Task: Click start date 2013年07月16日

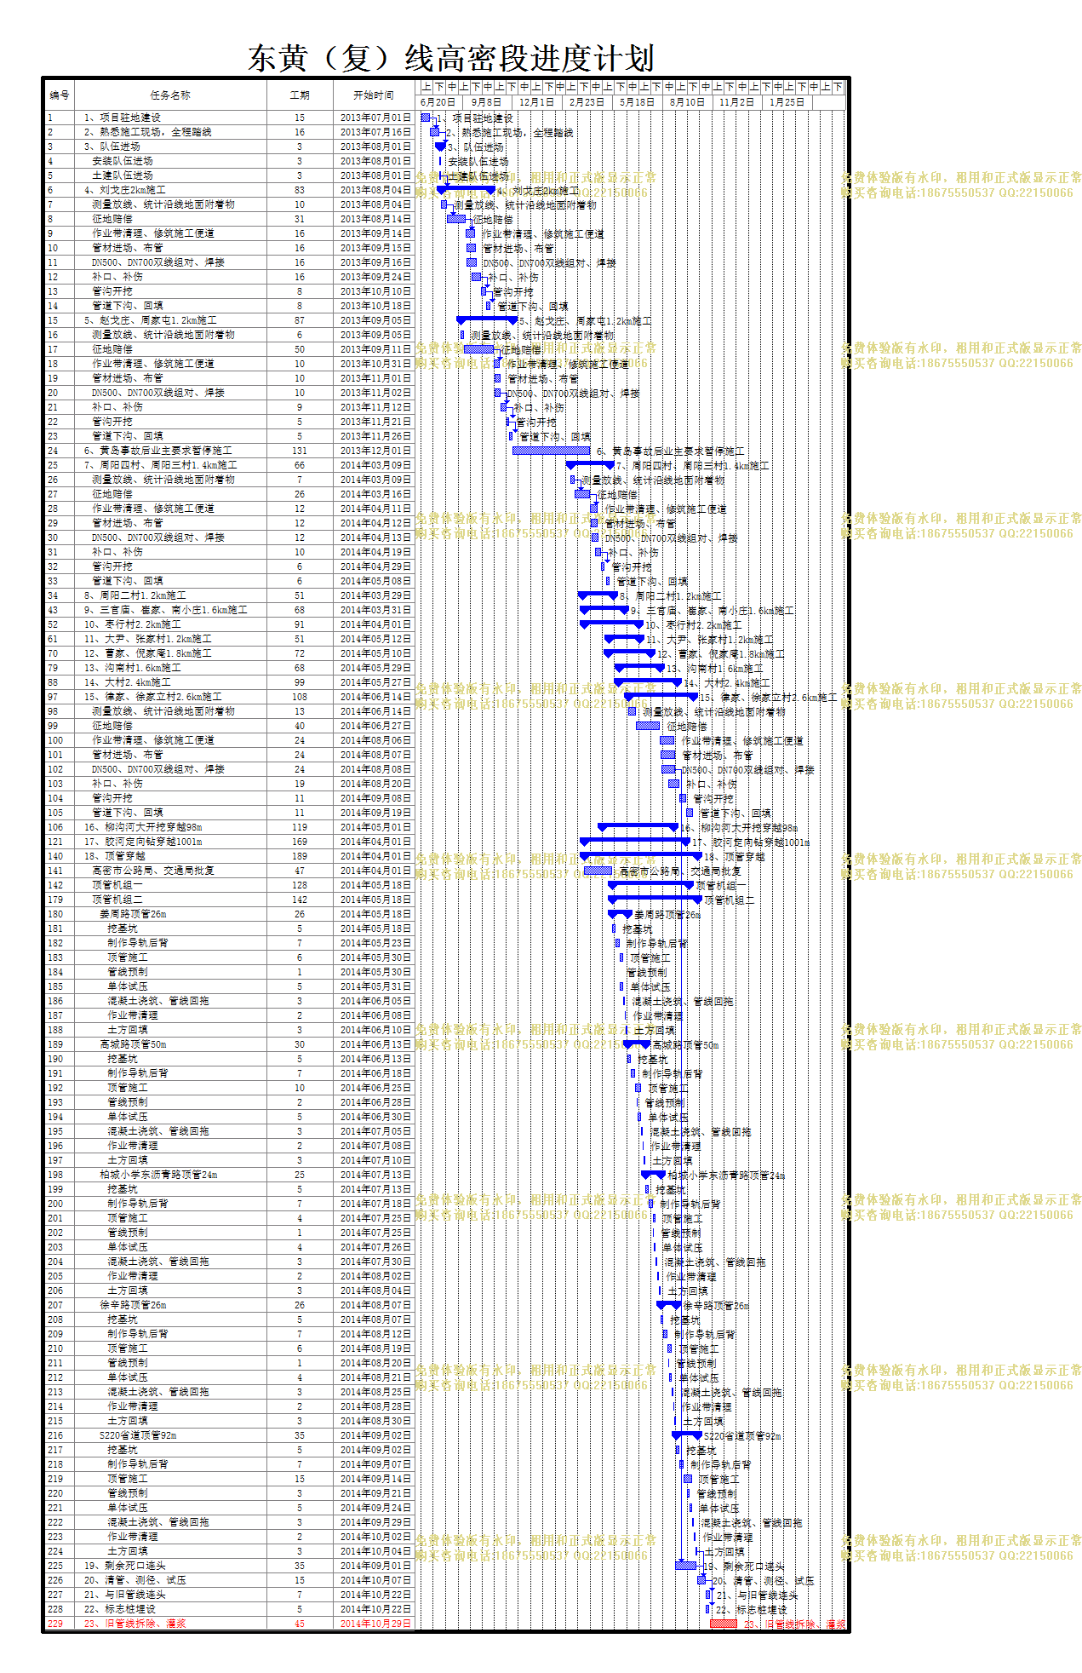Action: [x=374, y=132]
